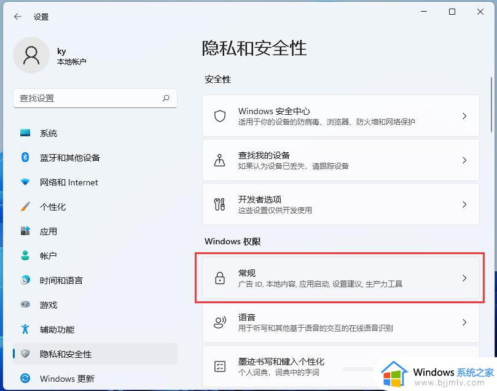Click the ky 本地帐户 profile name
The image size is (497, 391).
click(x=72, y=56)
